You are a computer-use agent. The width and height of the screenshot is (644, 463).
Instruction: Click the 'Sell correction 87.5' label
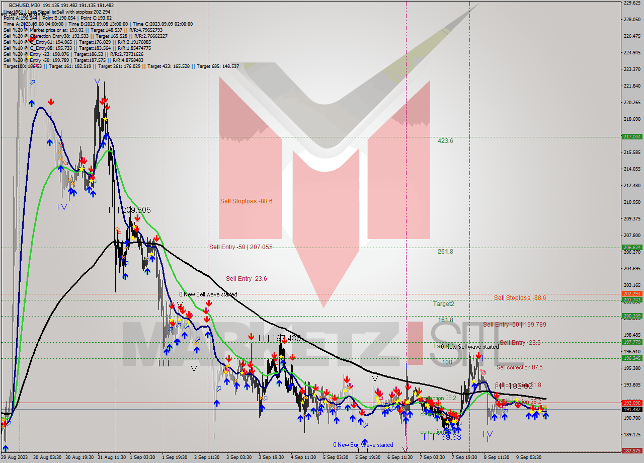click(x=520, y=367)
